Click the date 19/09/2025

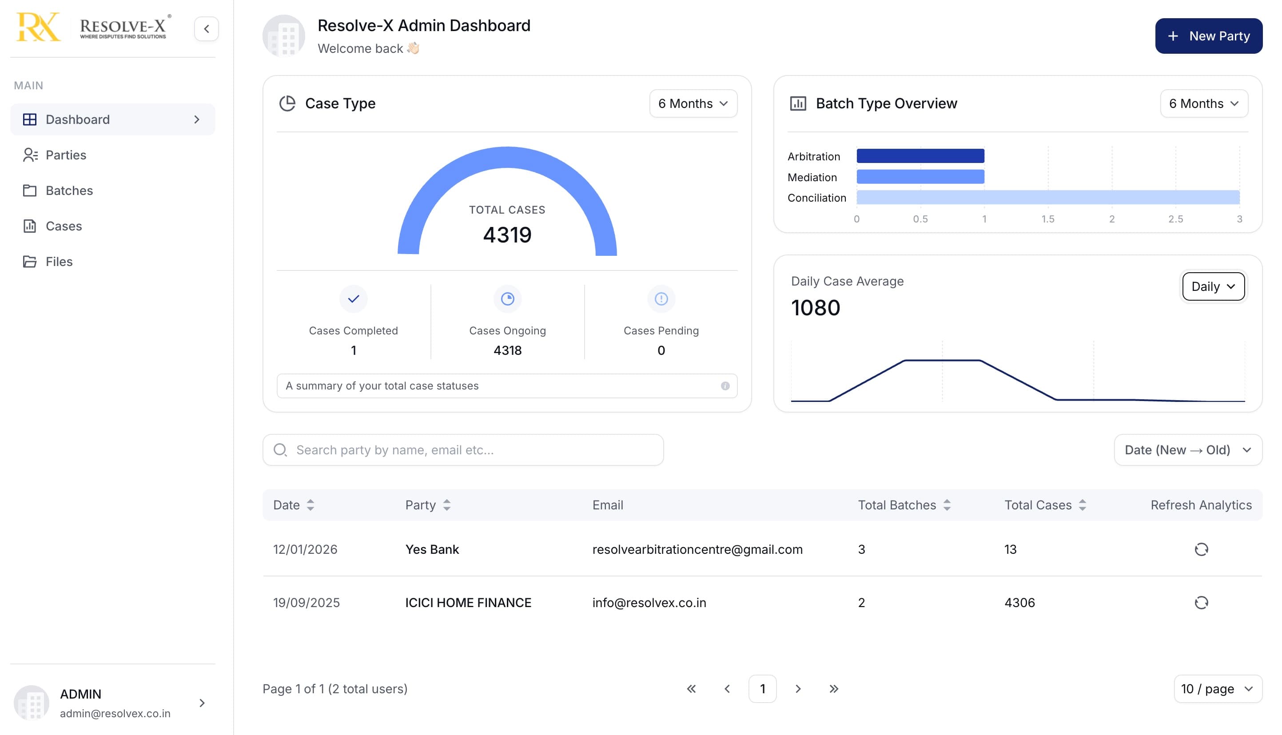click(307, 603)
